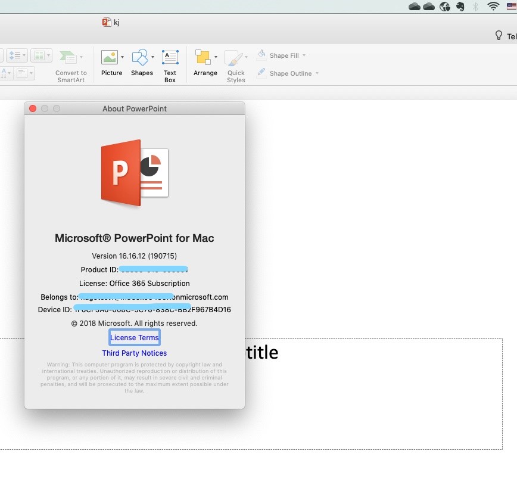
Task: Open Shape Outline dropdown arrow
Action: click(x=317, y=73)
